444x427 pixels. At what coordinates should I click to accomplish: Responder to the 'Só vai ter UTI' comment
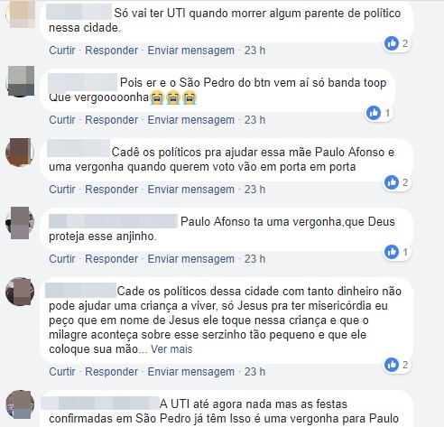pos(111,51)
